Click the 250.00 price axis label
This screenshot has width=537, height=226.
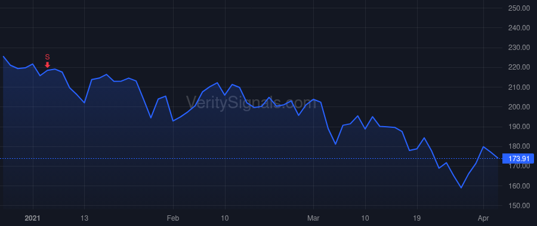[x=519, y=8]
